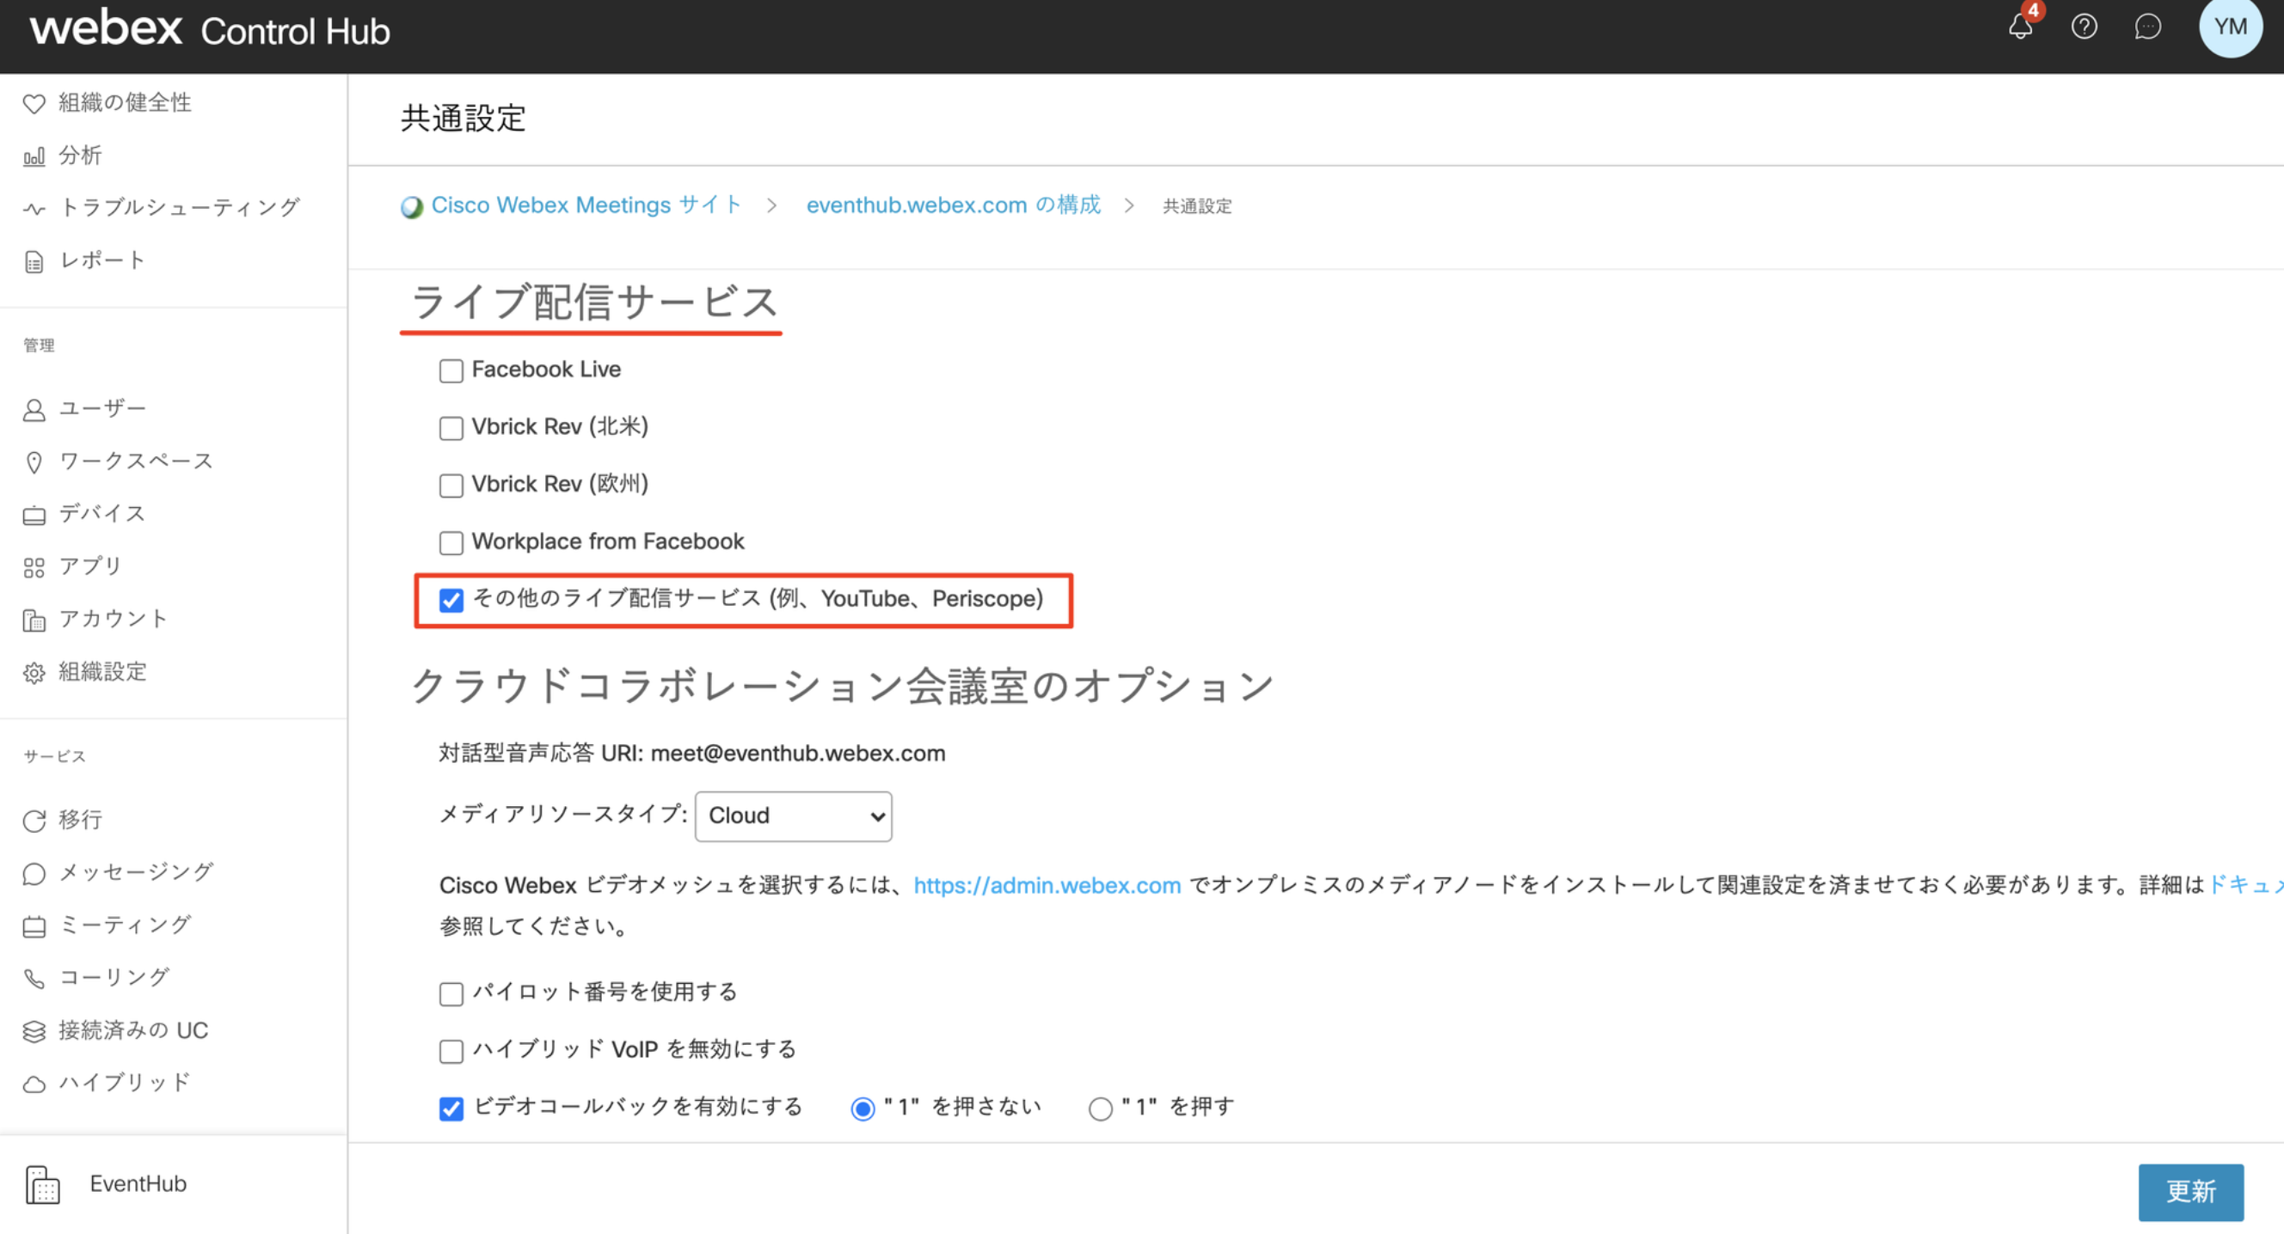Open the YM user profile avatar
Image resolution: width=2284 pixels, height=1234 pixels.
pos(2230,27)
